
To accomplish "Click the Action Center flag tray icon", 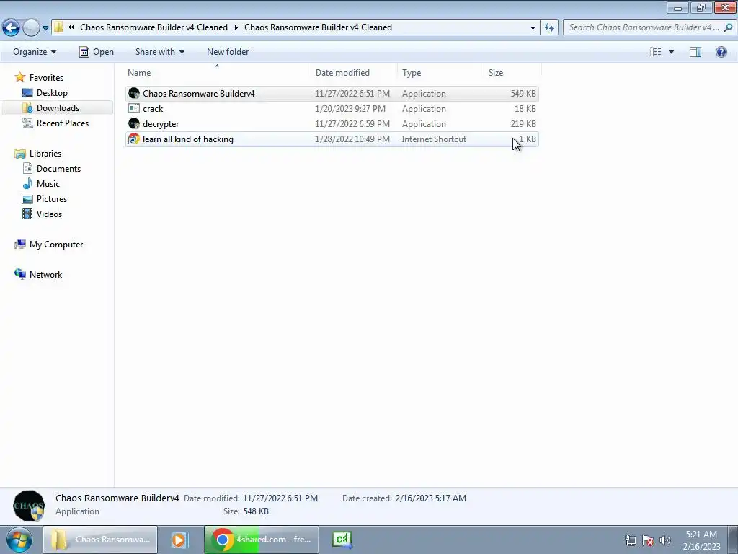I will pyautogui.click(x=648, y=540).
